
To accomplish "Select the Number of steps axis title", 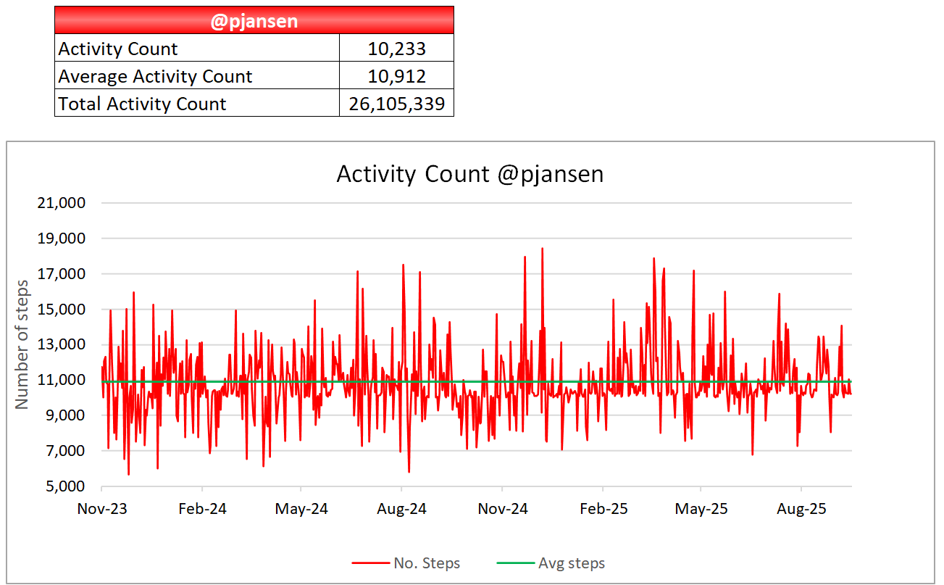I will pyautogui.click(x=22, y=344).
